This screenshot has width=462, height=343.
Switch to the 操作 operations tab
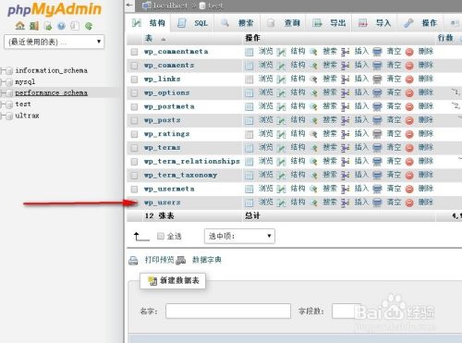(420, 23)
